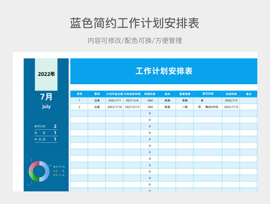Select the 持续时间 column header

coord(150,94)
